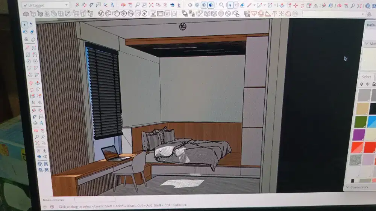Click the home icon in Materials panel
Image resolution: width=376 pixels, height=211 pixels.
[x=374, y=84]
